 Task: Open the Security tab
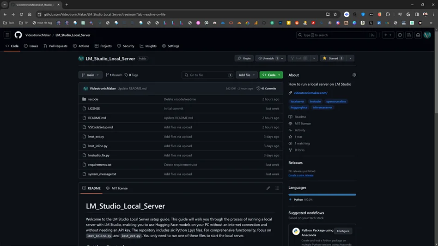point(126,46)
